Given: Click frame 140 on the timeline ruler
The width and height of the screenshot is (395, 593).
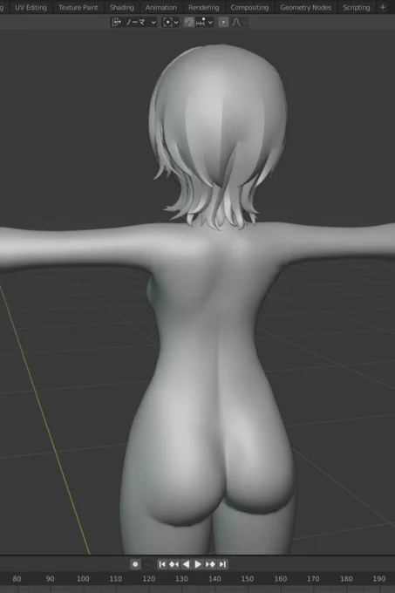Looking at the screenshot, I should click(x=215, y=579).
